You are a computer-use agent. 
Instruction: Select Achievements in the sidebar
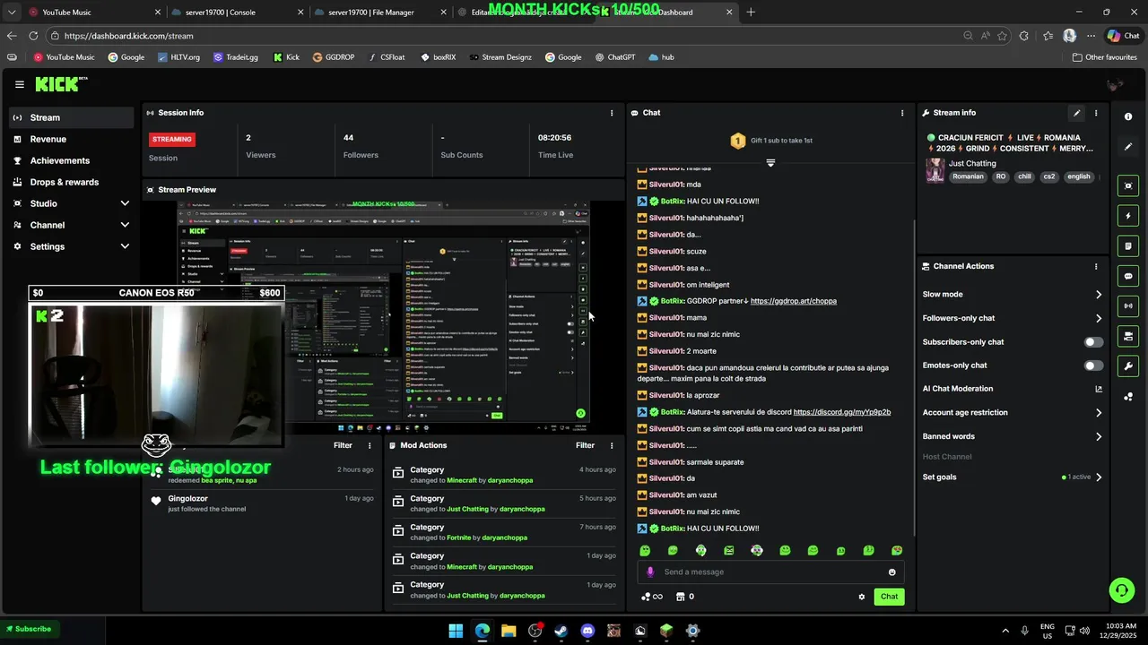72,160
